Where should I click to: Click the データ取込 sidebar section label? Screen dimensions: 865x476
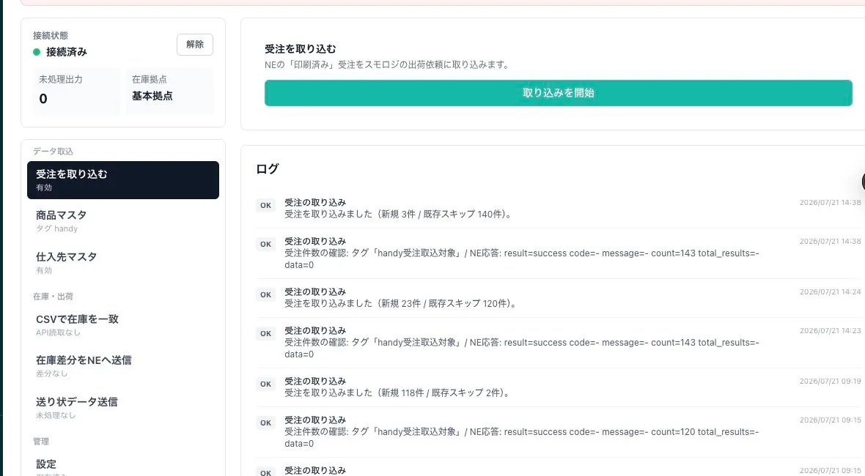click(53, 151)
